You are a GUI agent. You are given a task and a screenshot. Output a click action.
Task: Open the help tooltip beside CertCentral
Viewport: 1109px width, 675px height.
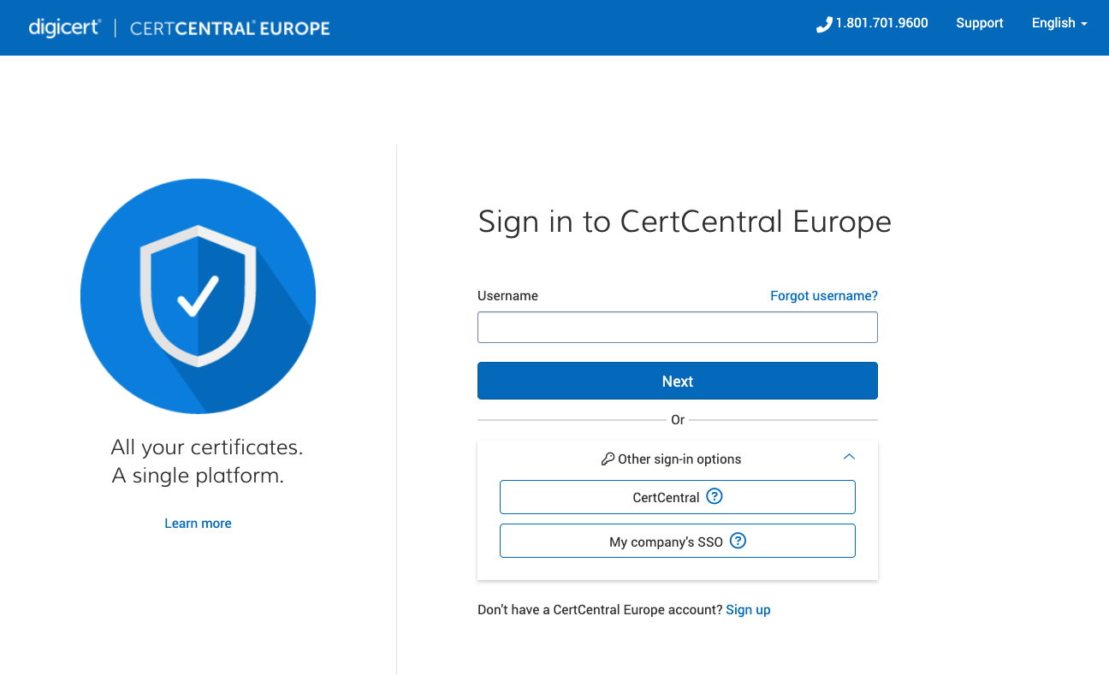click(x=715, y=496)
